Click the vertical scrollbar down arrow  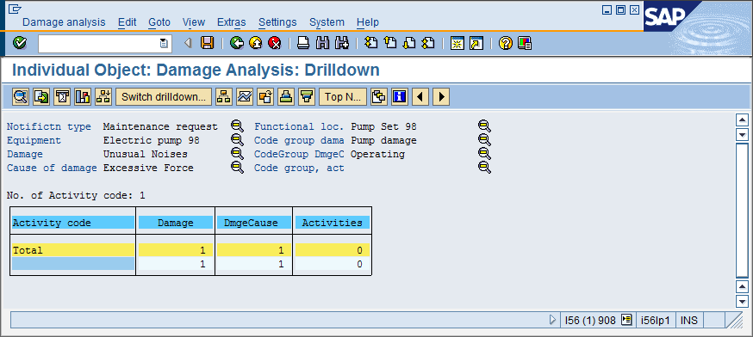pyautogui.click(x=743, y=302)
